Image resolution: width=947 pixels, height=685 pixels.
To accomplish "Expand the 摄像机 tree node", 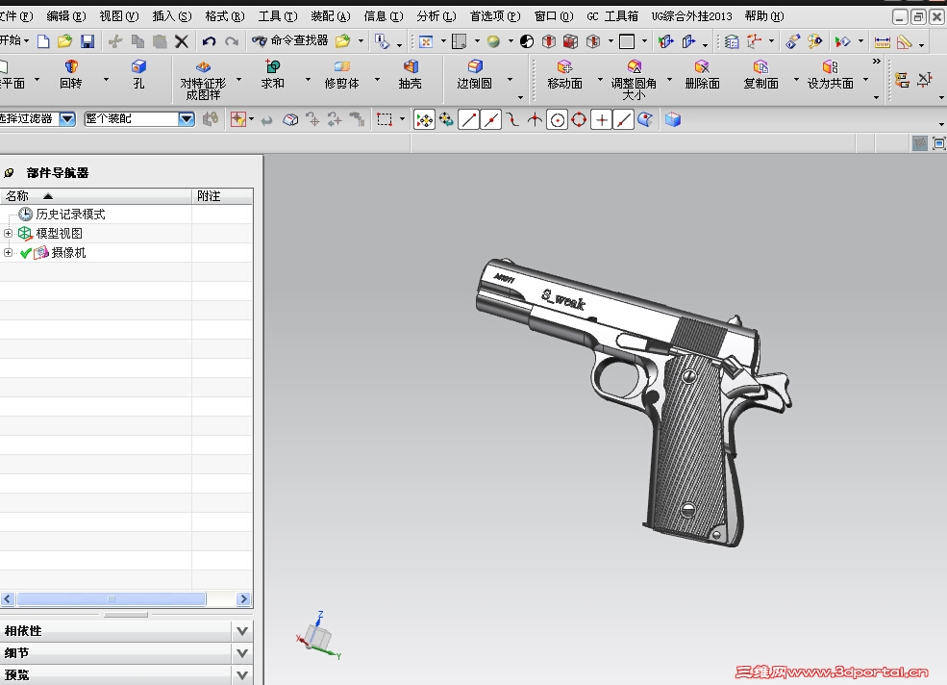I will click(8, 252).
